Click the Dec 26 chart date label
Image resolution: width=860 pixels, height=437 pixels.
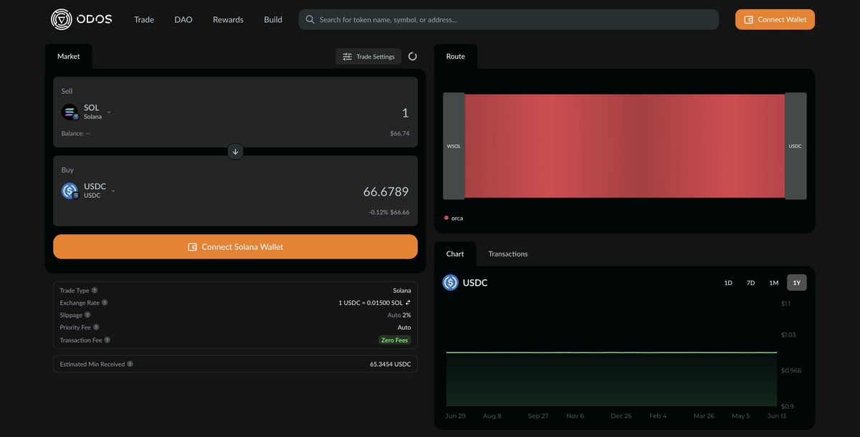click(x=621, y=416)
